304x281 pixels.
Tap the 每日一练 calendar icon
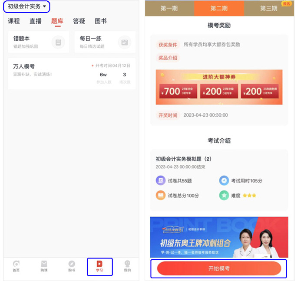[124, 42]
